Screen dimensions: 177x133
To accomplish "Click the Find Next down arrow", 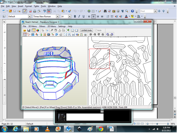I will click(x=159, y=11).
